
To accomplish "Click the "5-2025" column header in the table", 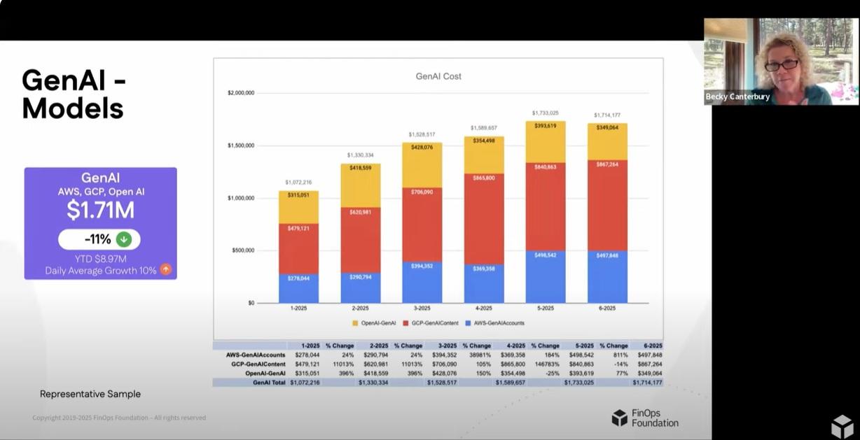I will point(583,346).
